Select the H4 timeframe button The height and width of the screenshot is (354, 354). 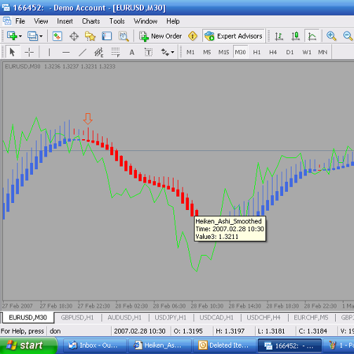click(273, 52)
